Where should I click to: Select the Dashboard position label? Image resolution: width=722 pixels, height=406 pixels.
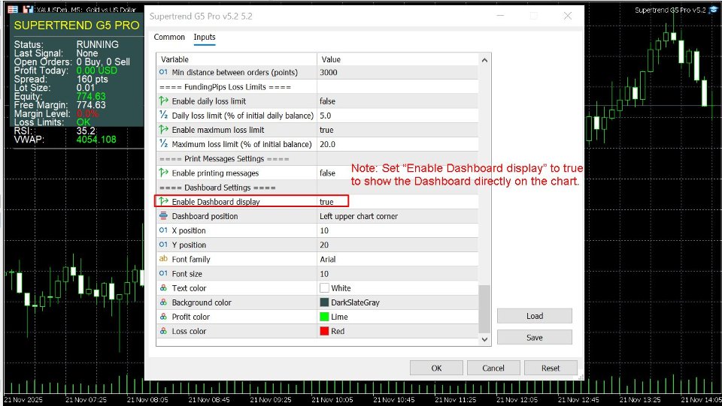[x=205, y=216]
